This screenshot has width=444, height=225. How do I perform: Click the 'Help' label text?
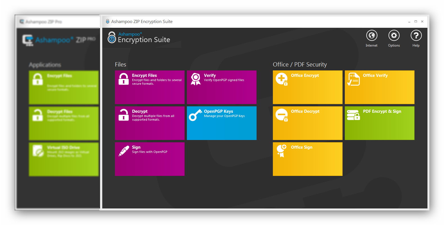click(x=416, y=45)
